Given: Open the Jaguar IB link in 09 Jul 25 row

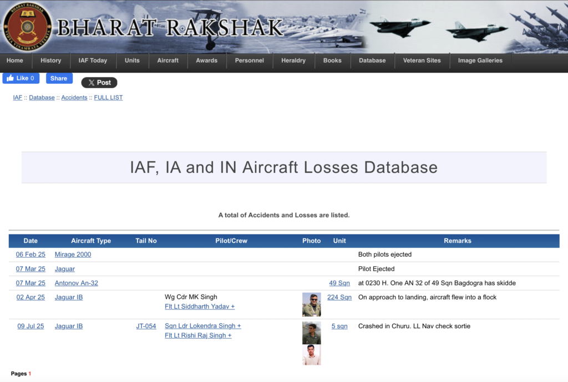Looking at the screenshot, I should coord(69,326).
